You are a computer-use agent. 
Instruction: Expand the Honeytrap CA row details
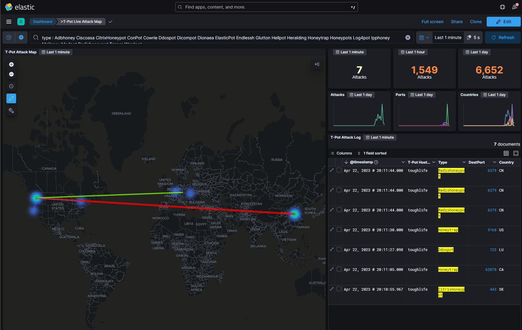[332, 269]
